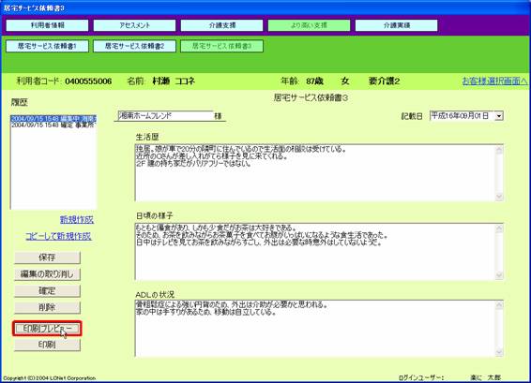Click the コピーして新規作成 link
Screen dimensions: 531x383
[x=58, y=236]
